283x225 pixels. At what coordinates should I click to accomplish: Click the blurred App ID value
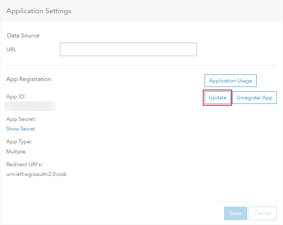(x=30, y=106)
